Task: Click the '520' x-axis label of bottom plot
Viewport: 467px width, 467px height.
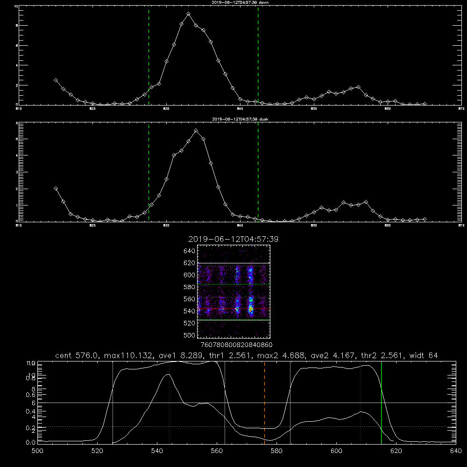Action: (x=97, y=451)
